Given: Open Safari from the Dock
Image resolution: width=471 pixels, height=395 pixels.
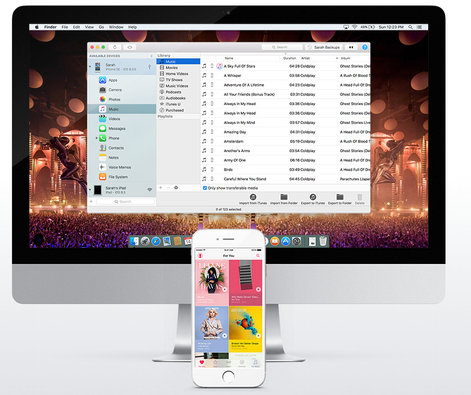Looking at the screenshot, I should point(156,241).
